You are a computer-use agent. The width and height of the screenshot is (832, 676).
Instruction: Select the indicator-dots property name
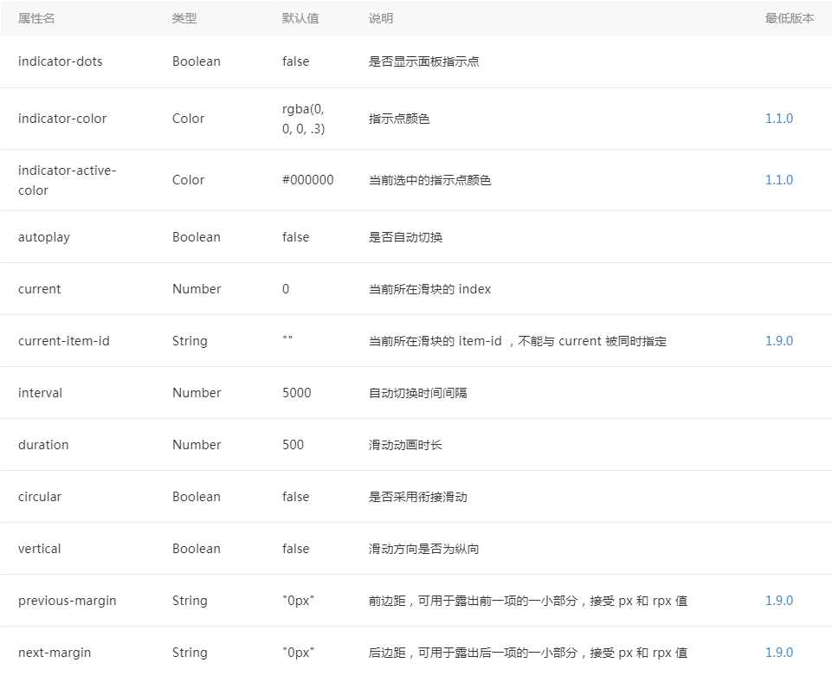pyautogui.click(x=60, y=61)
